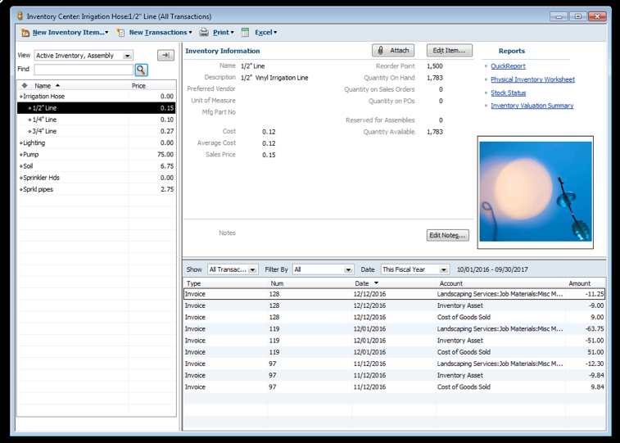Sort transactions by Num column
Screen dimensions: 620x443
[x=310, y=283]
